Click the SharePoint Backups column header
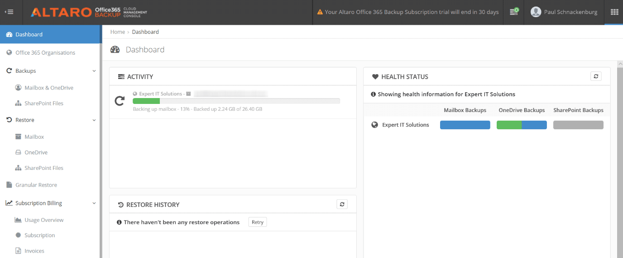 point(578,110)
